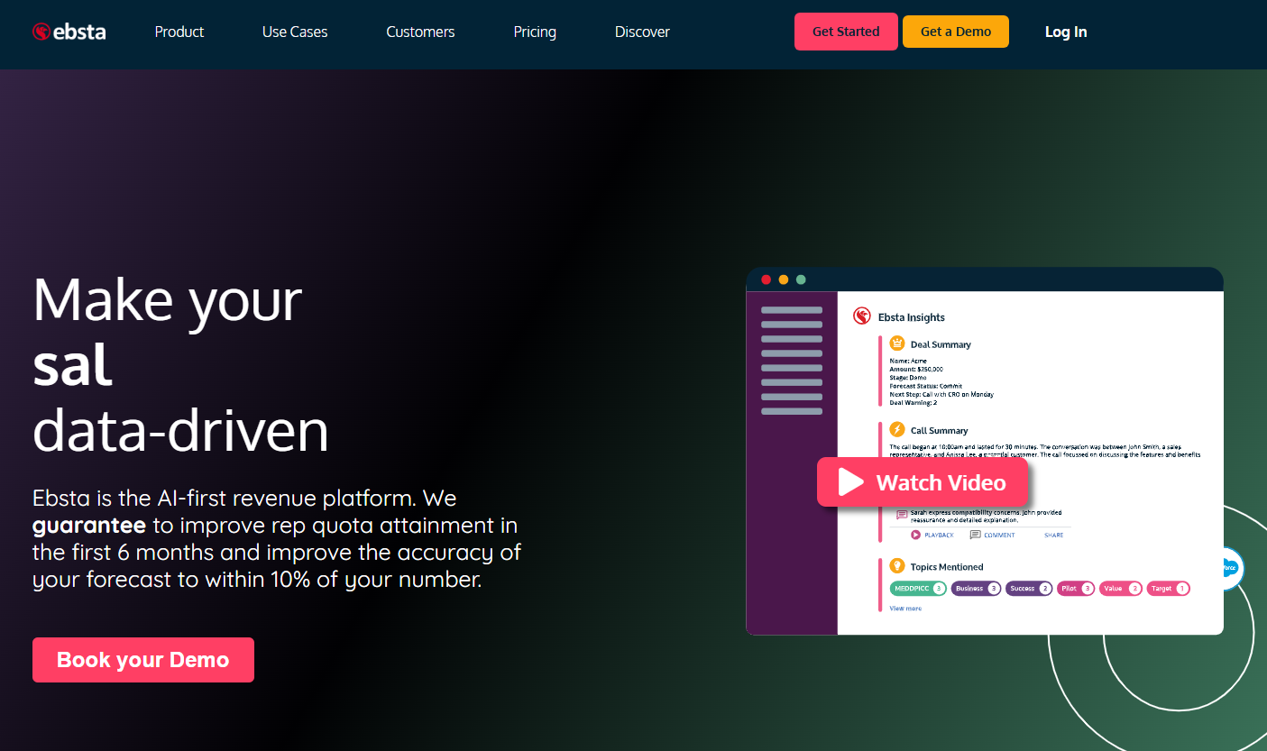Click the View more link under topics
The width and height of the screenshot is (1267, 751).
tap(905, 609)
